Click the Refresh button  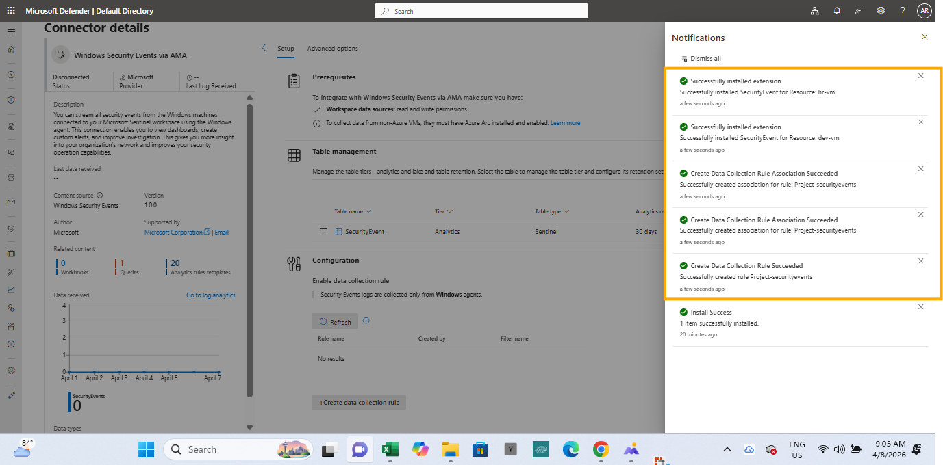335,321
